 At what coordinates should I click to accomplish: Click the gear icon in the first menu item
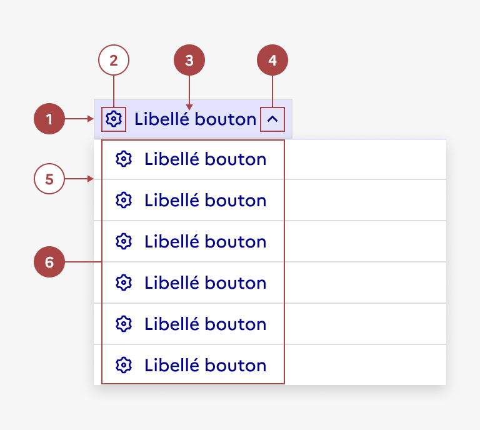coord(124,159)
